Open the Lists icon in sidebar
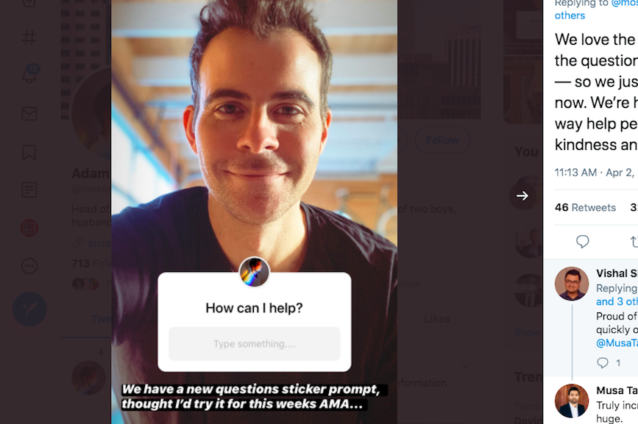Viewport: 638px width, 424px height. point(29,190)
